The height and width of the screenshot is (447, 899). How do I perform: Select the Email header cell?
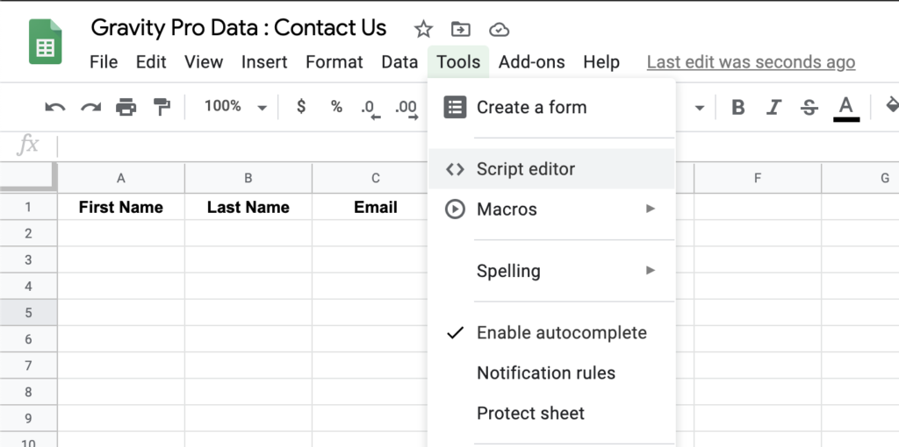[x=370, y=207]
